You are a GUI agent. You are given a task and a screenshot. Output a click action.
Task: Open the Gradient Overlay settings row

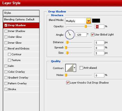[x=21, y=78]
